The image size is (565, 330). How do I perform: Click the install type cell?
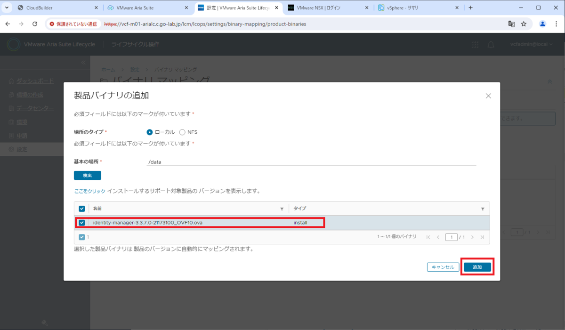coord(300,222)
